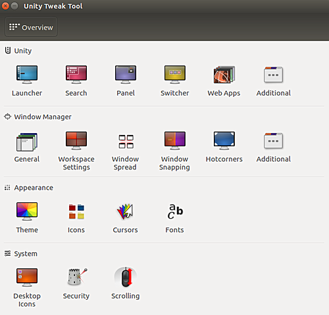Open the Switcher settings icon
Viewport: 329px width, 315px height.
[x=175, y=74]
